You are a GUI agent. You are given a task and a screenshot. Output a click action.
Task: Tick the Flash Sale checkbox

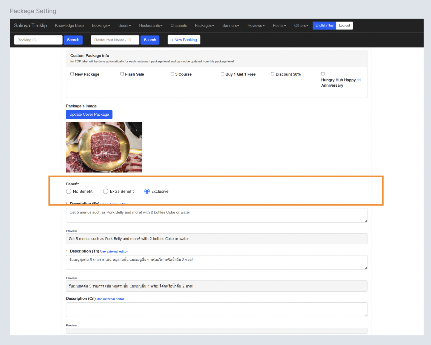click(x=122, y=74)
